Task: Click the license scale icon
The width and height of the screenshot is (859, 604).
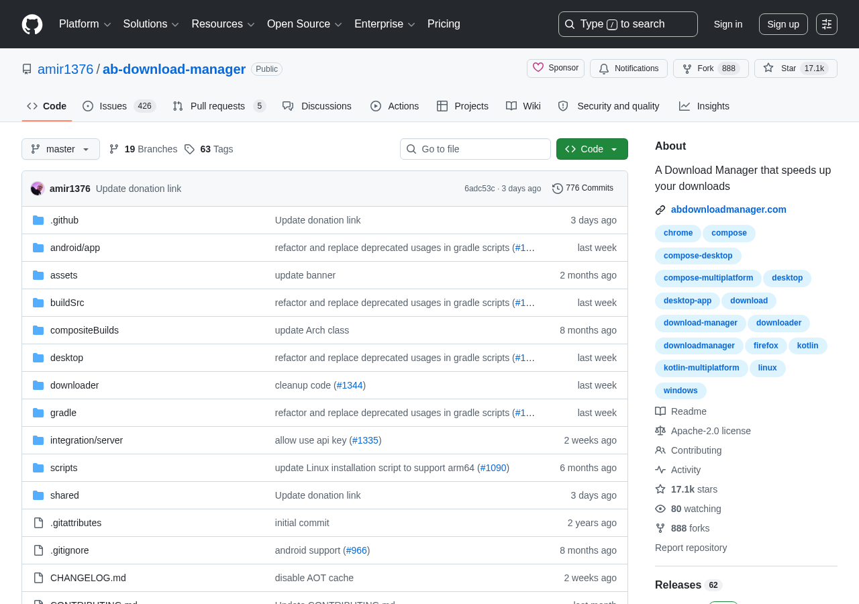Action: (x=660, y=431)
